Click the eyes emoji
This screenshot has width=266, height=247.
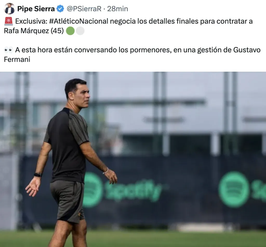point(9,50)
